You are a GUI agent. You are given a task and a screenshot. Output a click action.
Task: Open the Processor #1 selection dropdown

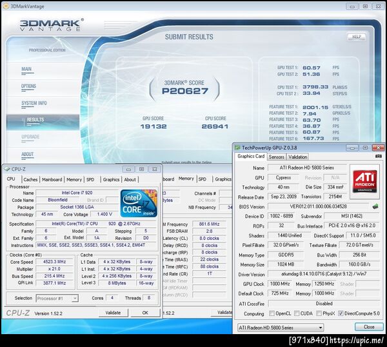point(75,299)
